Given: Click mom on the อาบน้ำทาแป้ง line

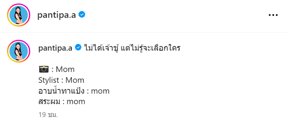Looking at the screenshot, I should [x=100, y=91].
